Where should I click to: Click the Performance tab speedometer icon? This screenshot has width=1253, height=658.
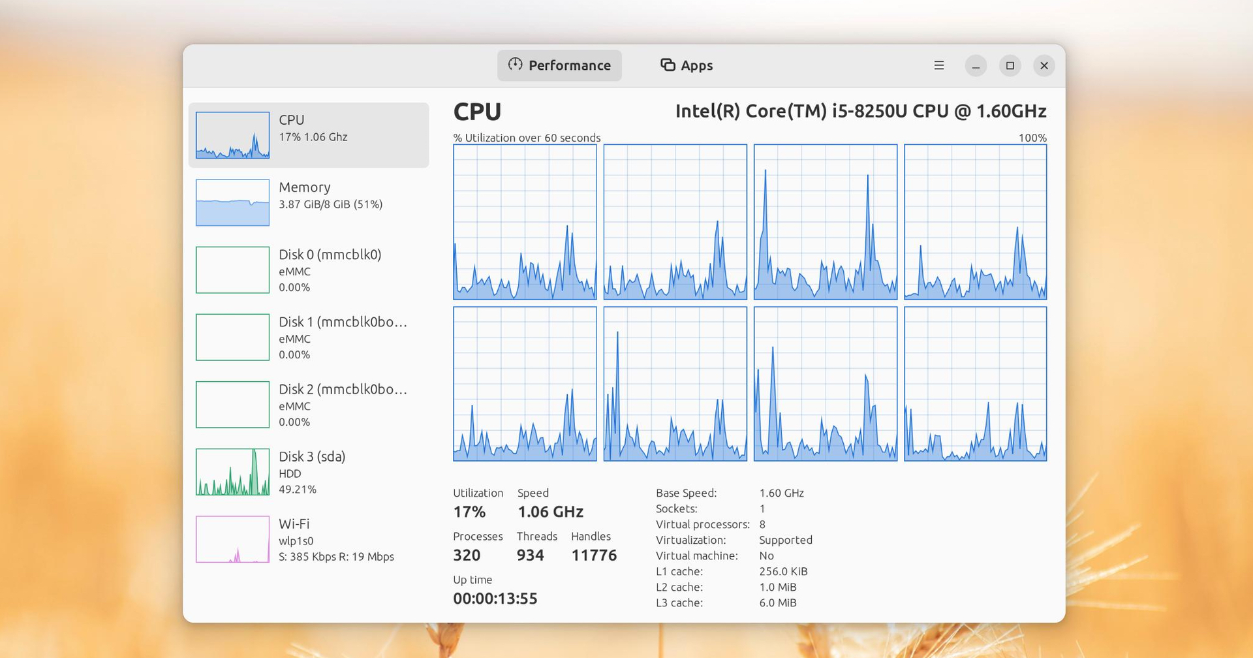tap(516, 65)
